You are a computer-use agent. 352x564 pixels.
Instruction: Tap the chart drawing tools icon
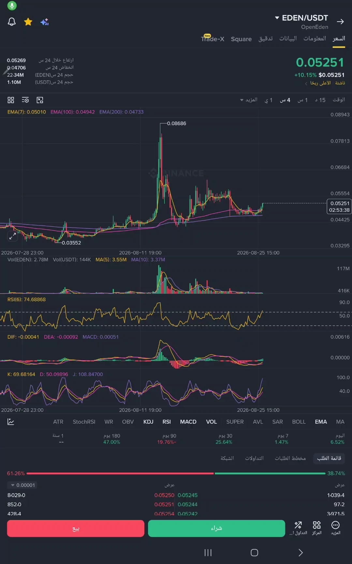click(40, 100)
